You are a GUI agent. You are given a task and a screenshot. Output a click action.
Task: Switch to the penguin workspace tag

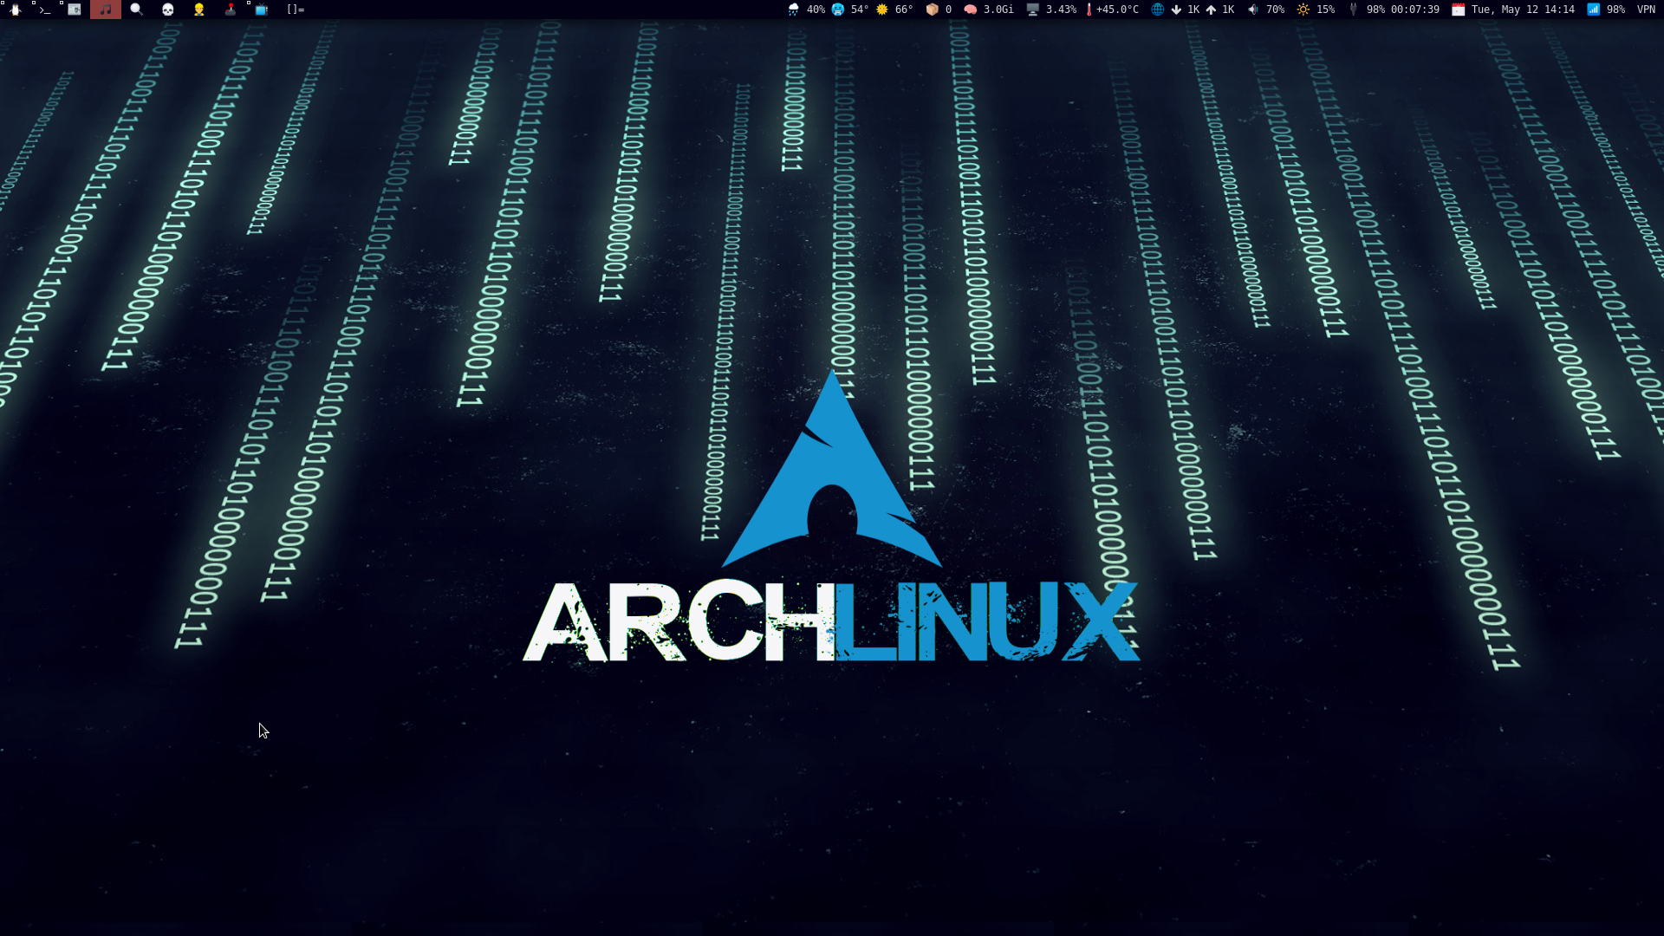[x=15, y=10]
